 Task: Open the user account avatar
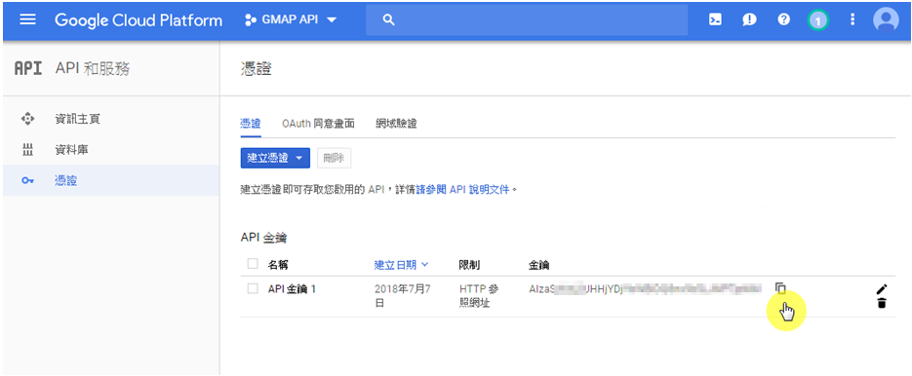886,20
